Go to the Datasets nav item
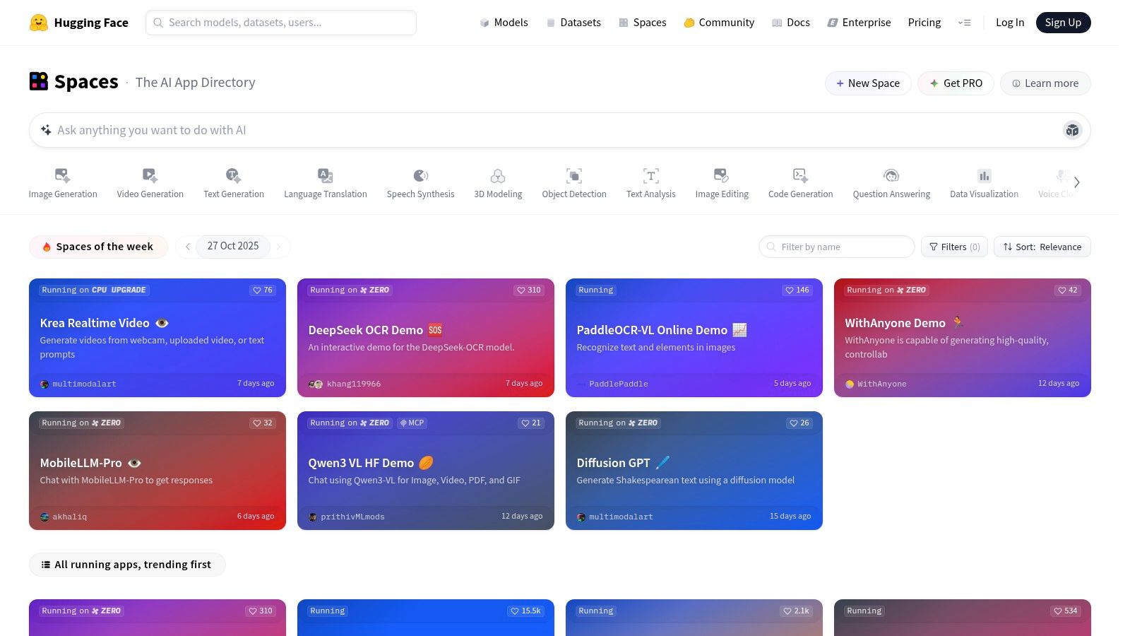Screen dimensions: 1130x636 [x=573, y=23]
